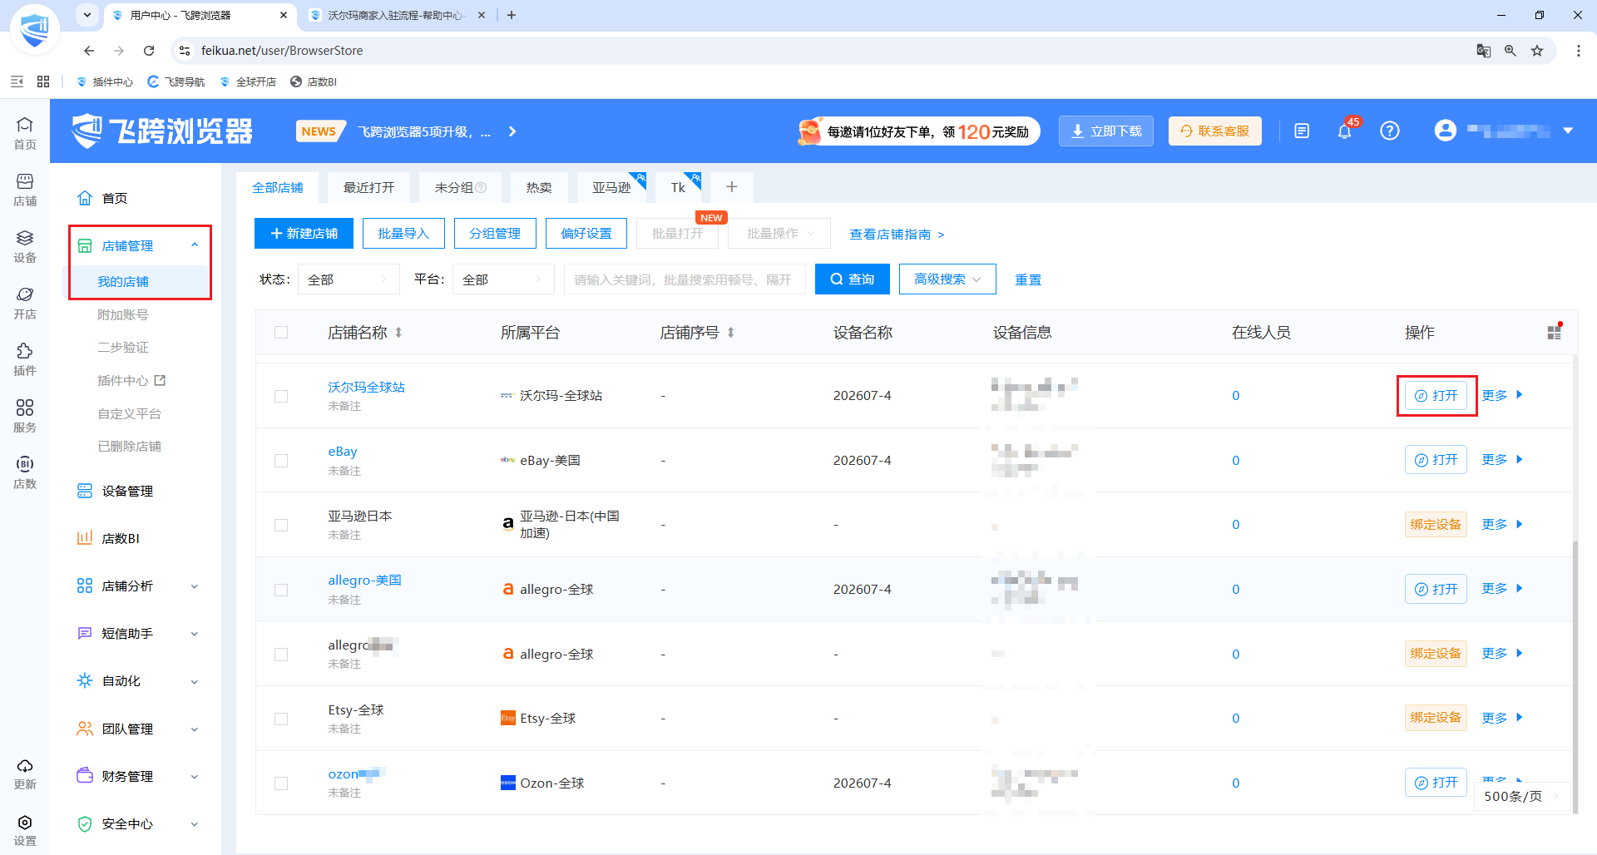
Task: Open the 店铺 icon in the left rail
Action: pos(25,190)
